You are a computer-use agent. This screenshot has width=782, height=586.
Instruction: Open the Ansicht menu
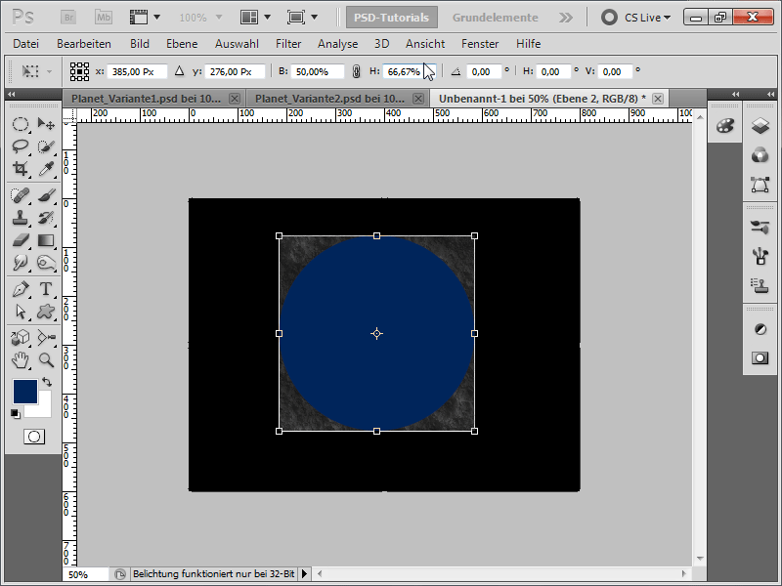pos(425,44)
